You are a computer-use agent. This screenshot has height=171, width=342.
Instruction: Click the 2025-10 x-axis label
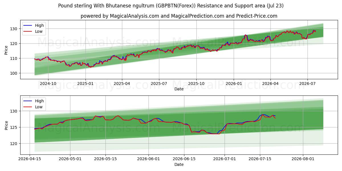(x=196, y=84)
